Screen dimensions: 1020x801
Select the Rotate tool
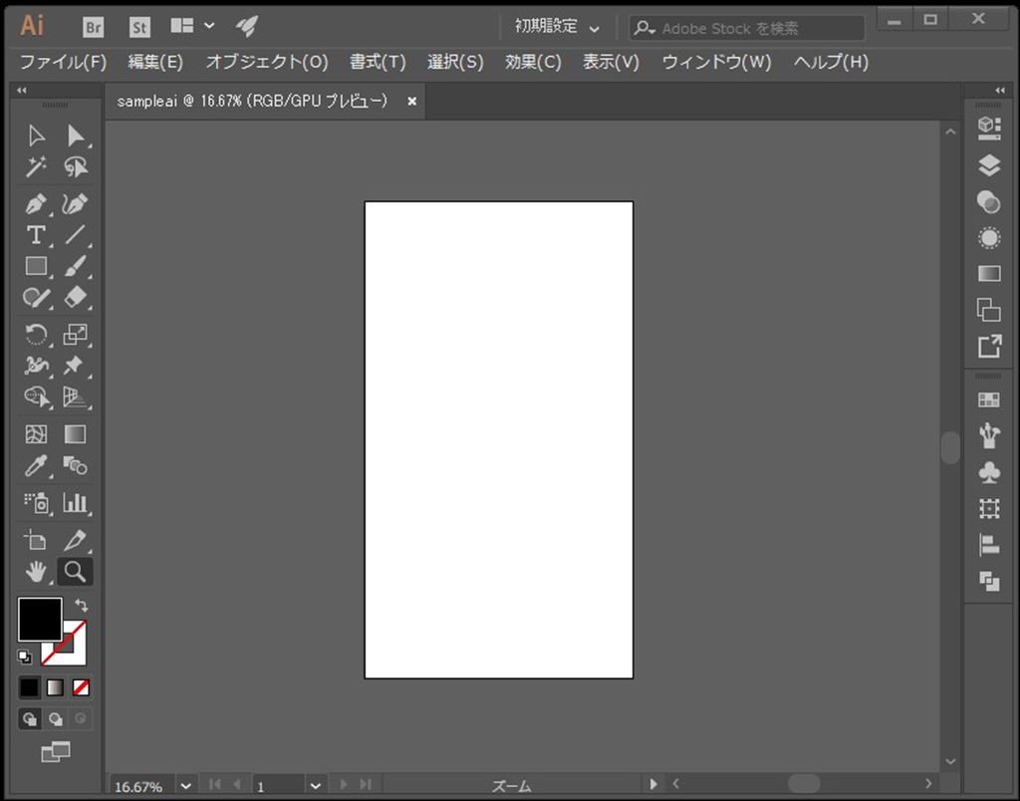pos(37,335)
